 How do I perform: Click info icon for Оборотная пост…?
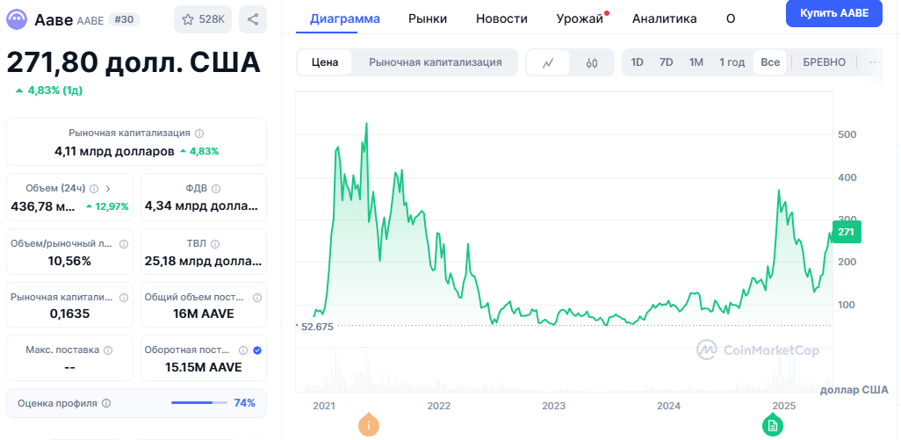[243, 350]
